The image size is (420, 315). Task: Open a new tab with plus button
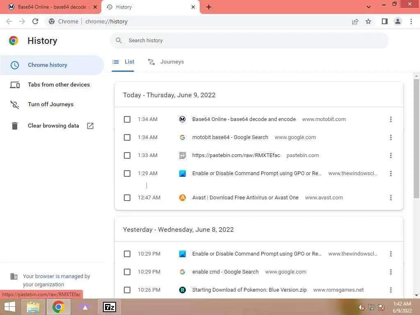point(209,7)
